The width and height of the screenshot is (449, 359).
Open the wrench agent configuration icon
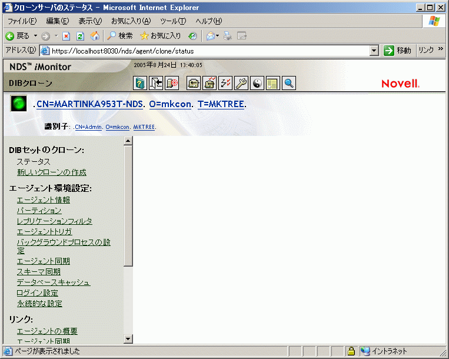point(241,84)
